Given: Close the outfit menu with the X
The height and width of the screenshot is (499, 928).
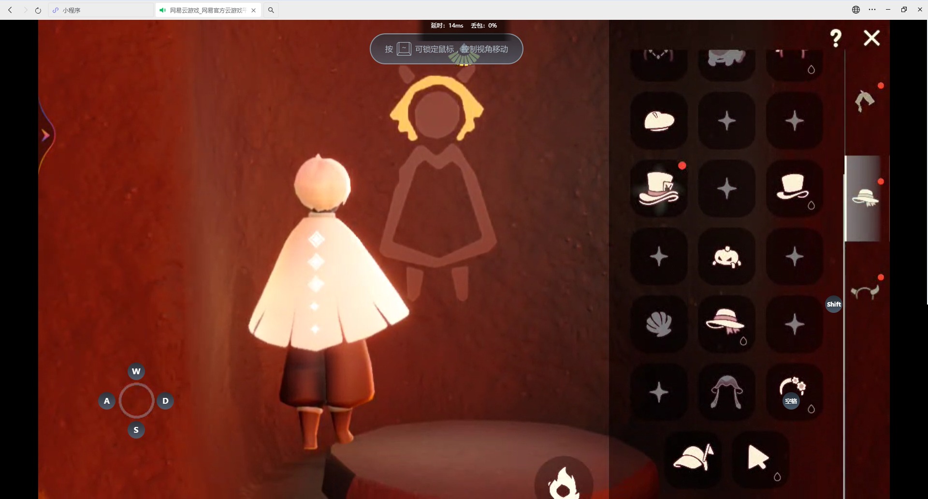Looking at the screenshot, I should [871, 38].
